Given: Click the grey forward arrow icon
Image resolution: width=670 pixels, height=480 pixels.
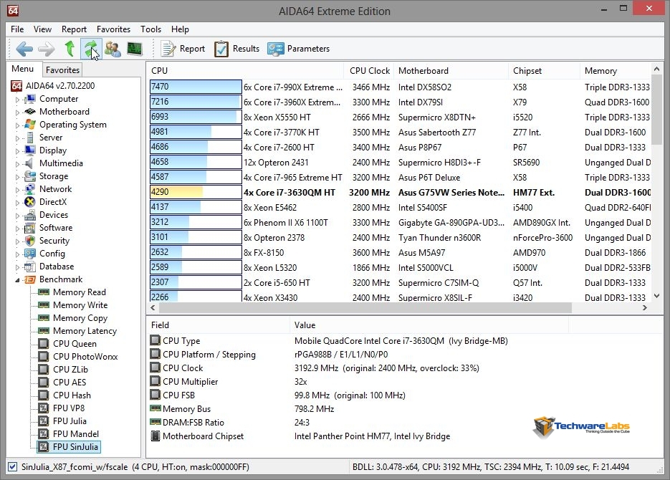Looking at the screenshot, I should point(46,49).
